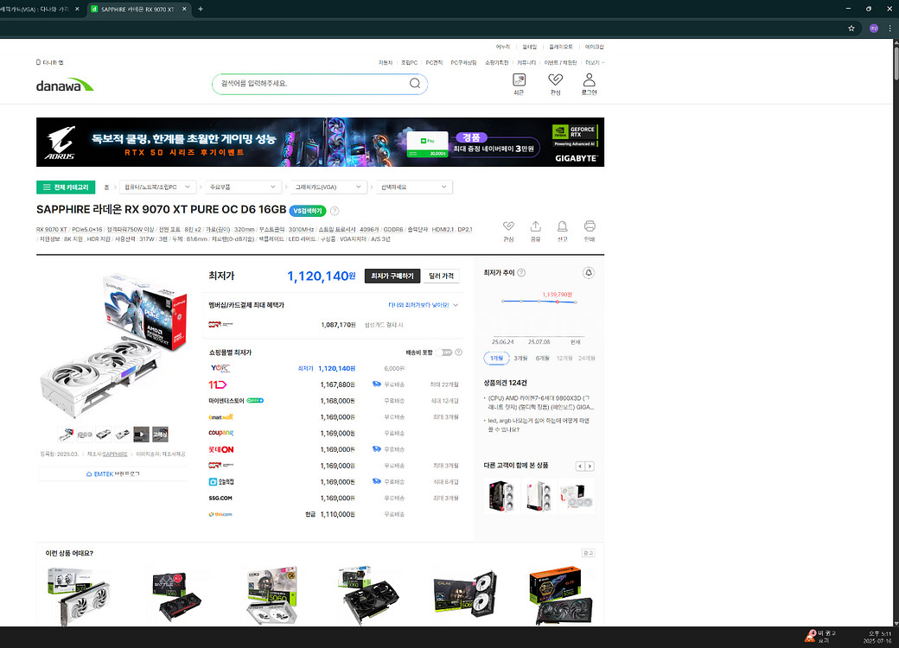Open the 주요부품 category dropdown
The width and height of the screenshot is (899, 648).
243,187
